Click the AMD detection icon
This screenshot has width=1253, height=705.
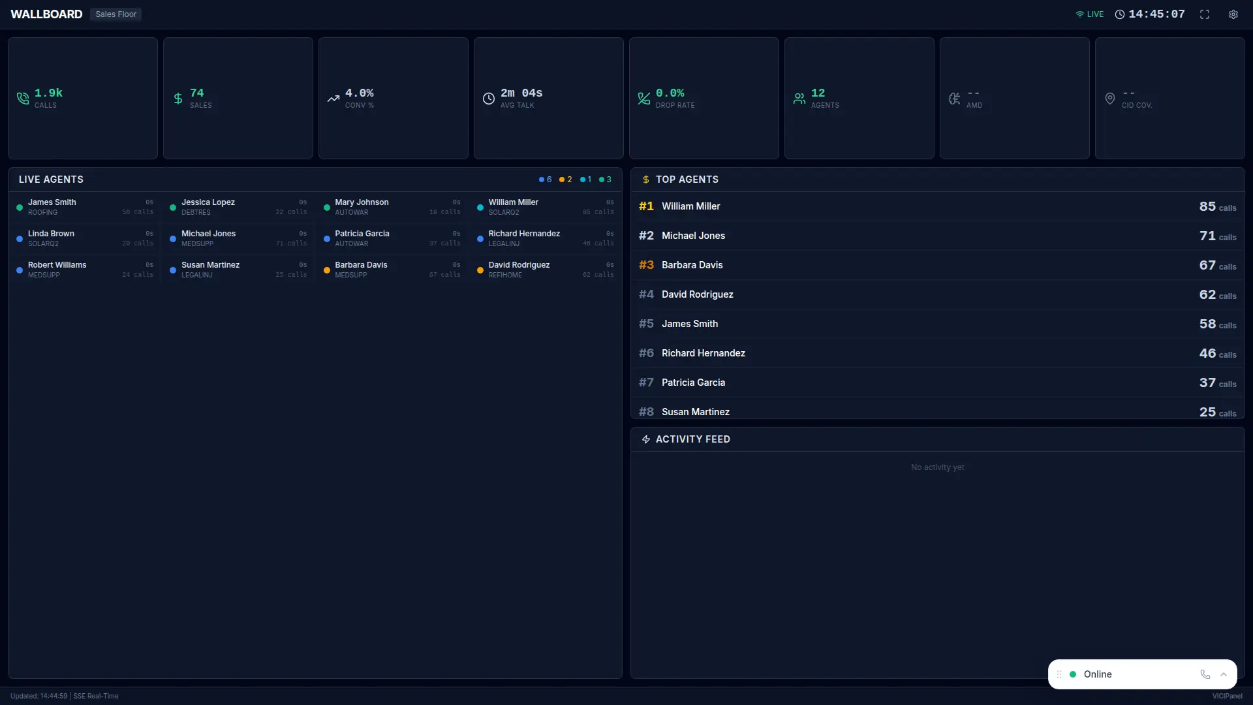954,99
